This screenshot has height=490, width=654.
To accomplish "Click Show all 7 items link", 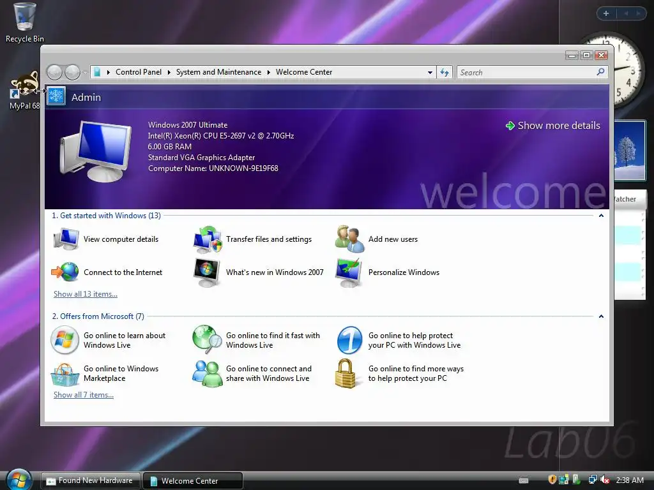I will [84, 394].
